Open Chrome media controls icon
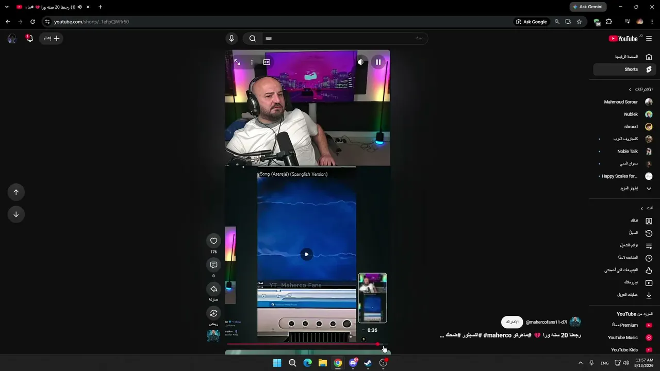The width and height of the screenshot is (660, 371). point(627,22)
